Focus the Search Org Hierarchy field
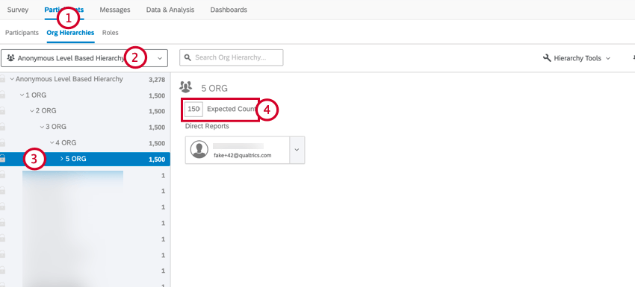This screenshot has height=287, width=635. (232, 57)
